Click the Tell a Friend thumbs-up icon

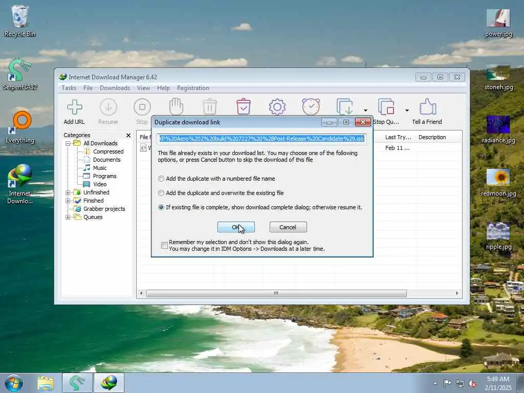[427, 106]
